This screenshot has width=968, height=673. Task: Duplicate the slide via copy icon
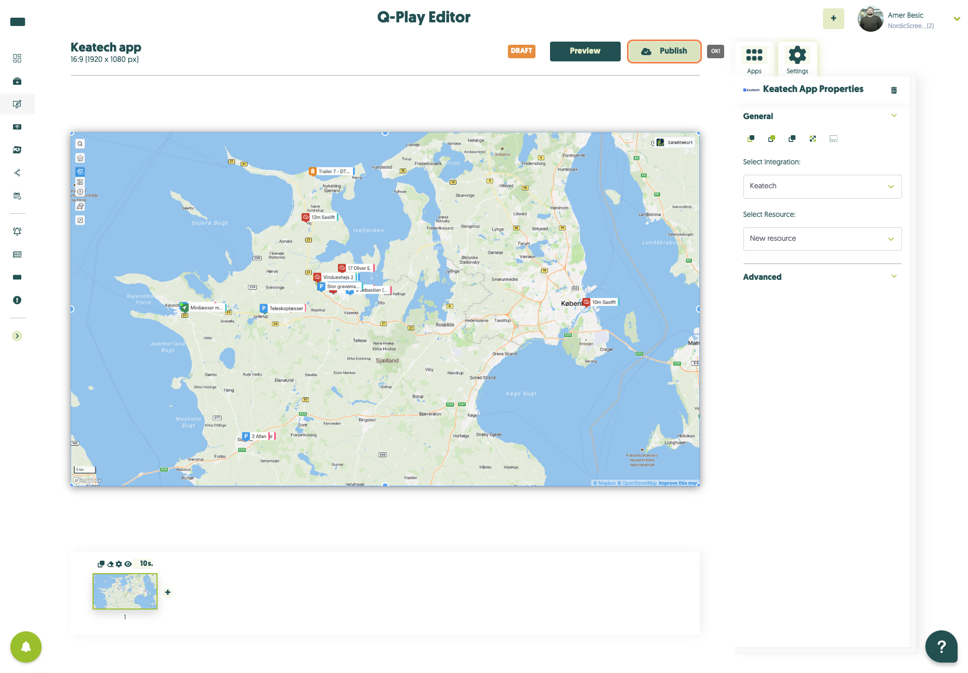101,564
